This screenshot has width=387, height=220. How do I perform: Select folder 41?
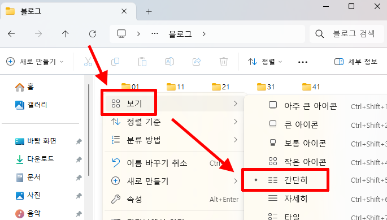click(x=311, y=87)
